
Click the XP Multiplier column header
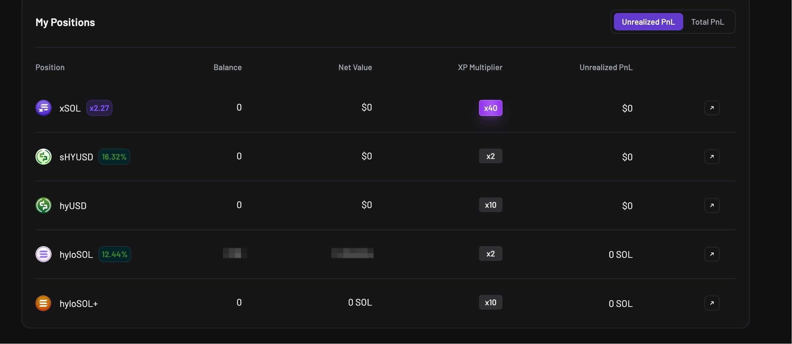point(480,67)
